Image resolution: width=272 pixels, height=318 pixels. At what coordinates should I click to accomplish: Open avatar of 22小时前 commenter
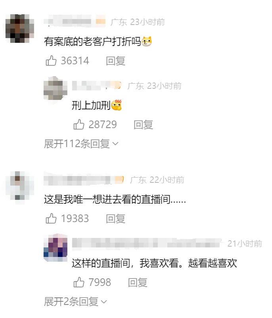[20, 186]
